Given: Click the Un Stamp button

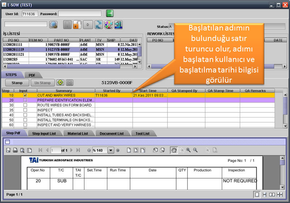Looking at the screenshot, I should (42, 83).
